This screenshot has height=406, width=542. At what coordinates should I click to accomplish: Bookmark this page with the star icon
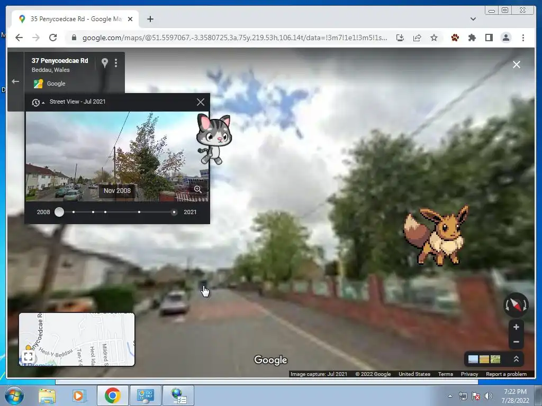tap(434, 38)
